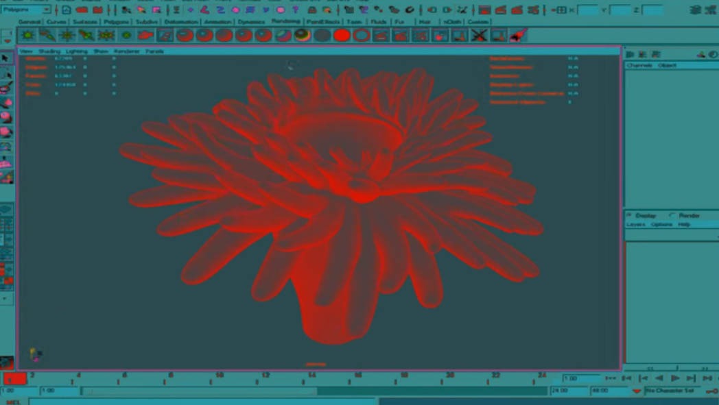Image resolution: width=719 pixels, height=405 pixels.
Task: Create a camera from the Rendering shelf
Action: point(146,35)
